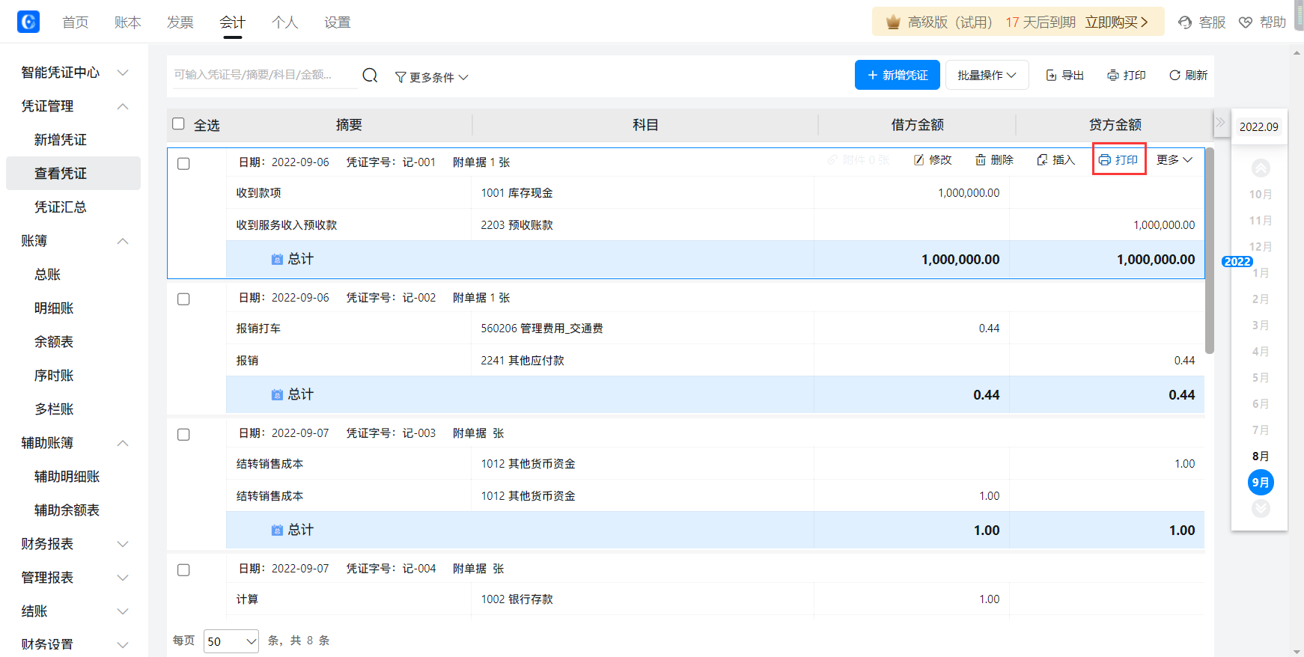Screen dimensions: 1304x657
Task: Click 打印 print icon for voucher 记-001
Action: tap(1104, 159)
